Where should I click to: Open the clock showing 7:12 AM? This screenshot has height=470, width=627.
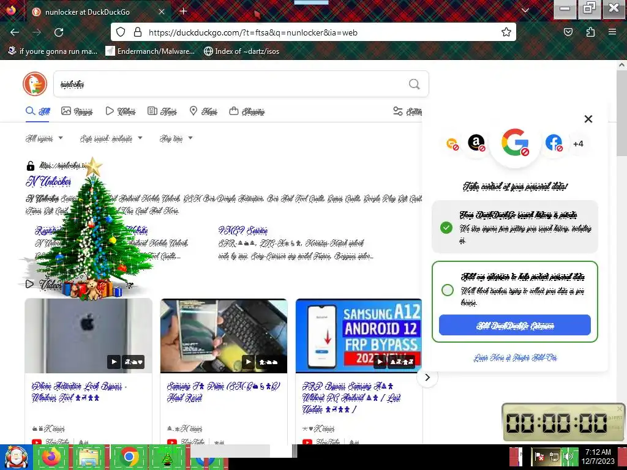click(598, 457)
